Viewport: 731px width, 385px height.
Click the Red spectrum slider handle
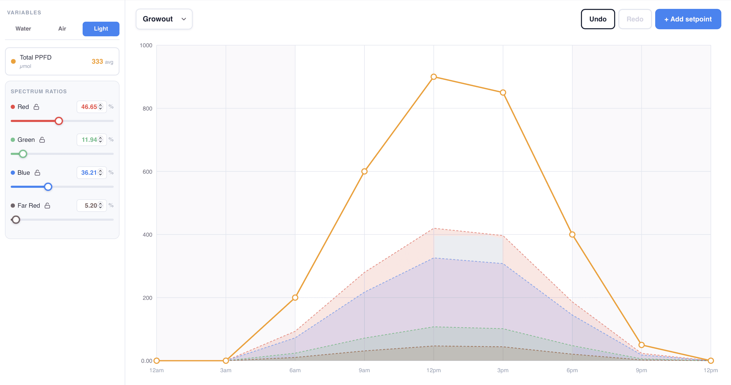[59, 121]
